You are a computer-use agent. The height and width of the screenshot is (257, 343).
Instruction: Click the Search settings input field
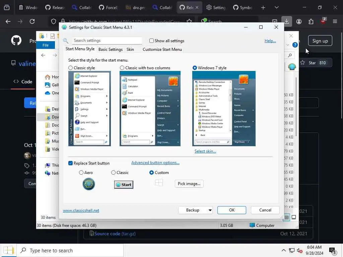(107, 40)
